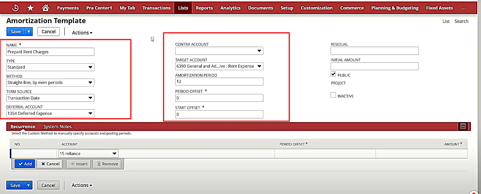Click the Initial Amount input field
The width and height of the screenshot is (481, 194).
pyautogui.click(x=374, y=66)
